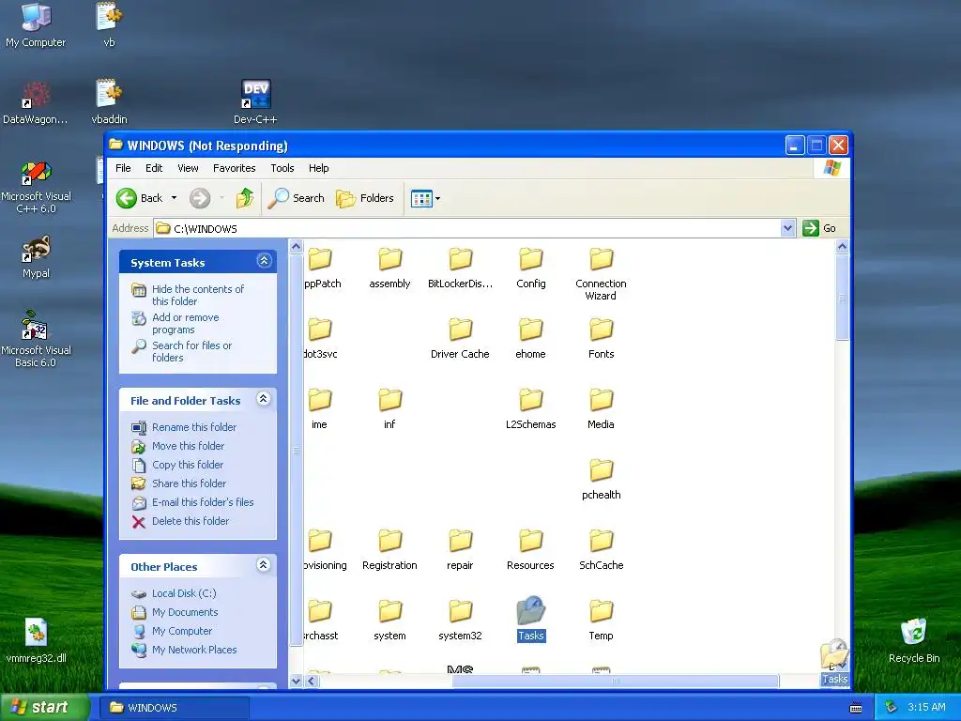Click the Go button
Screen dimensions: 961x721
click(819, 228)
